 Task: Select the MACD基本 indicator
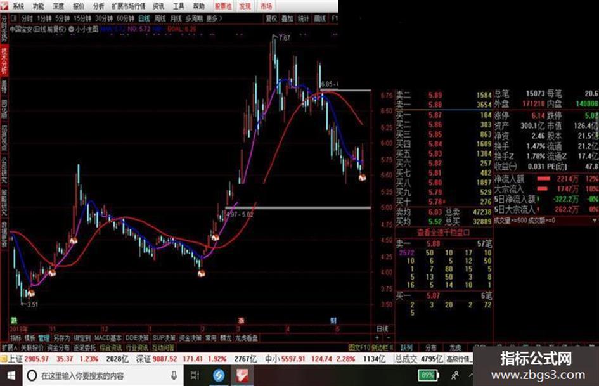(108, 338)
